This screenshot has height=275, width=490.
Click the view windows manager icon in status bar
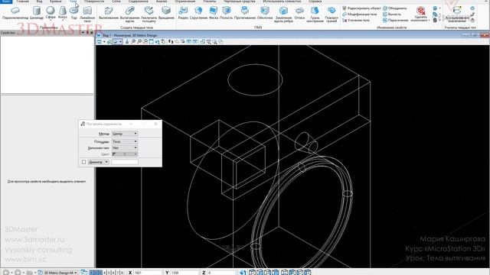click(83, 273)
